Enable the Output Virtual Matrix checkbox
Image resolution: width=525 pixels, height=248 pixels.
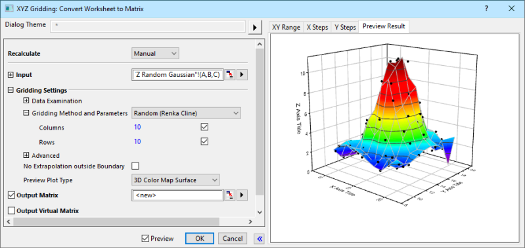point(11,211)
